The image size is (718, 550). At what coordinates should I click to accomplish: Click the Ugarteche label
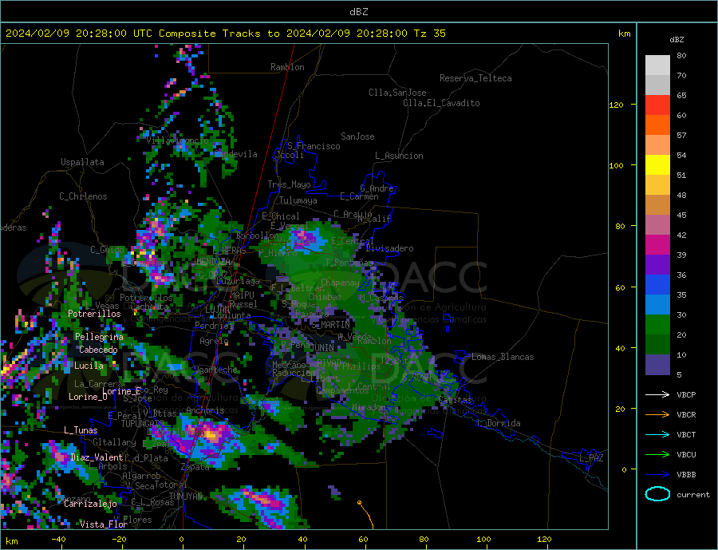click(x=216, y=370)
